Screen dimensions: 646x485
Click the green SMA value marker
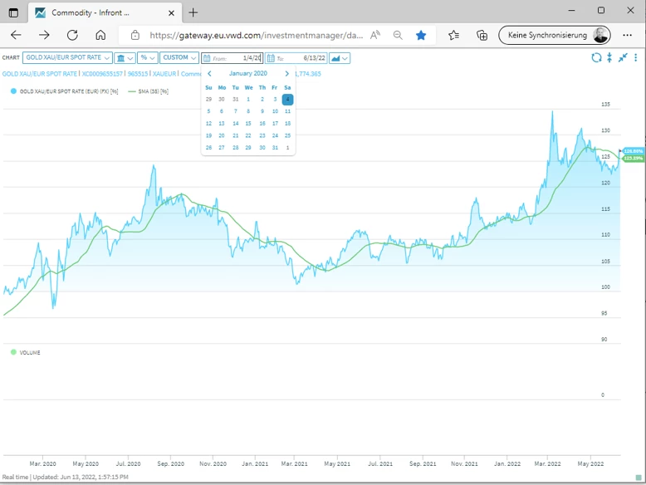pos(633,158)
